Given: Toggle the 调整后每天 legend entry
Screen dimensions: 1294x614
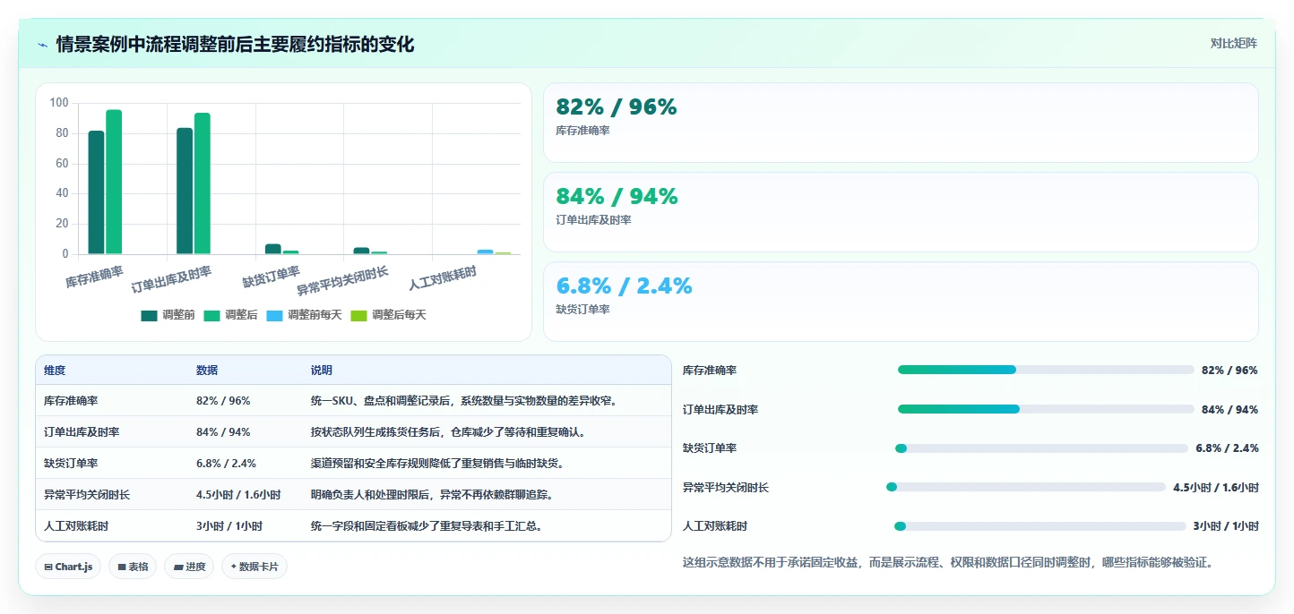Looking at the screenshot, I should coord(388,315).
